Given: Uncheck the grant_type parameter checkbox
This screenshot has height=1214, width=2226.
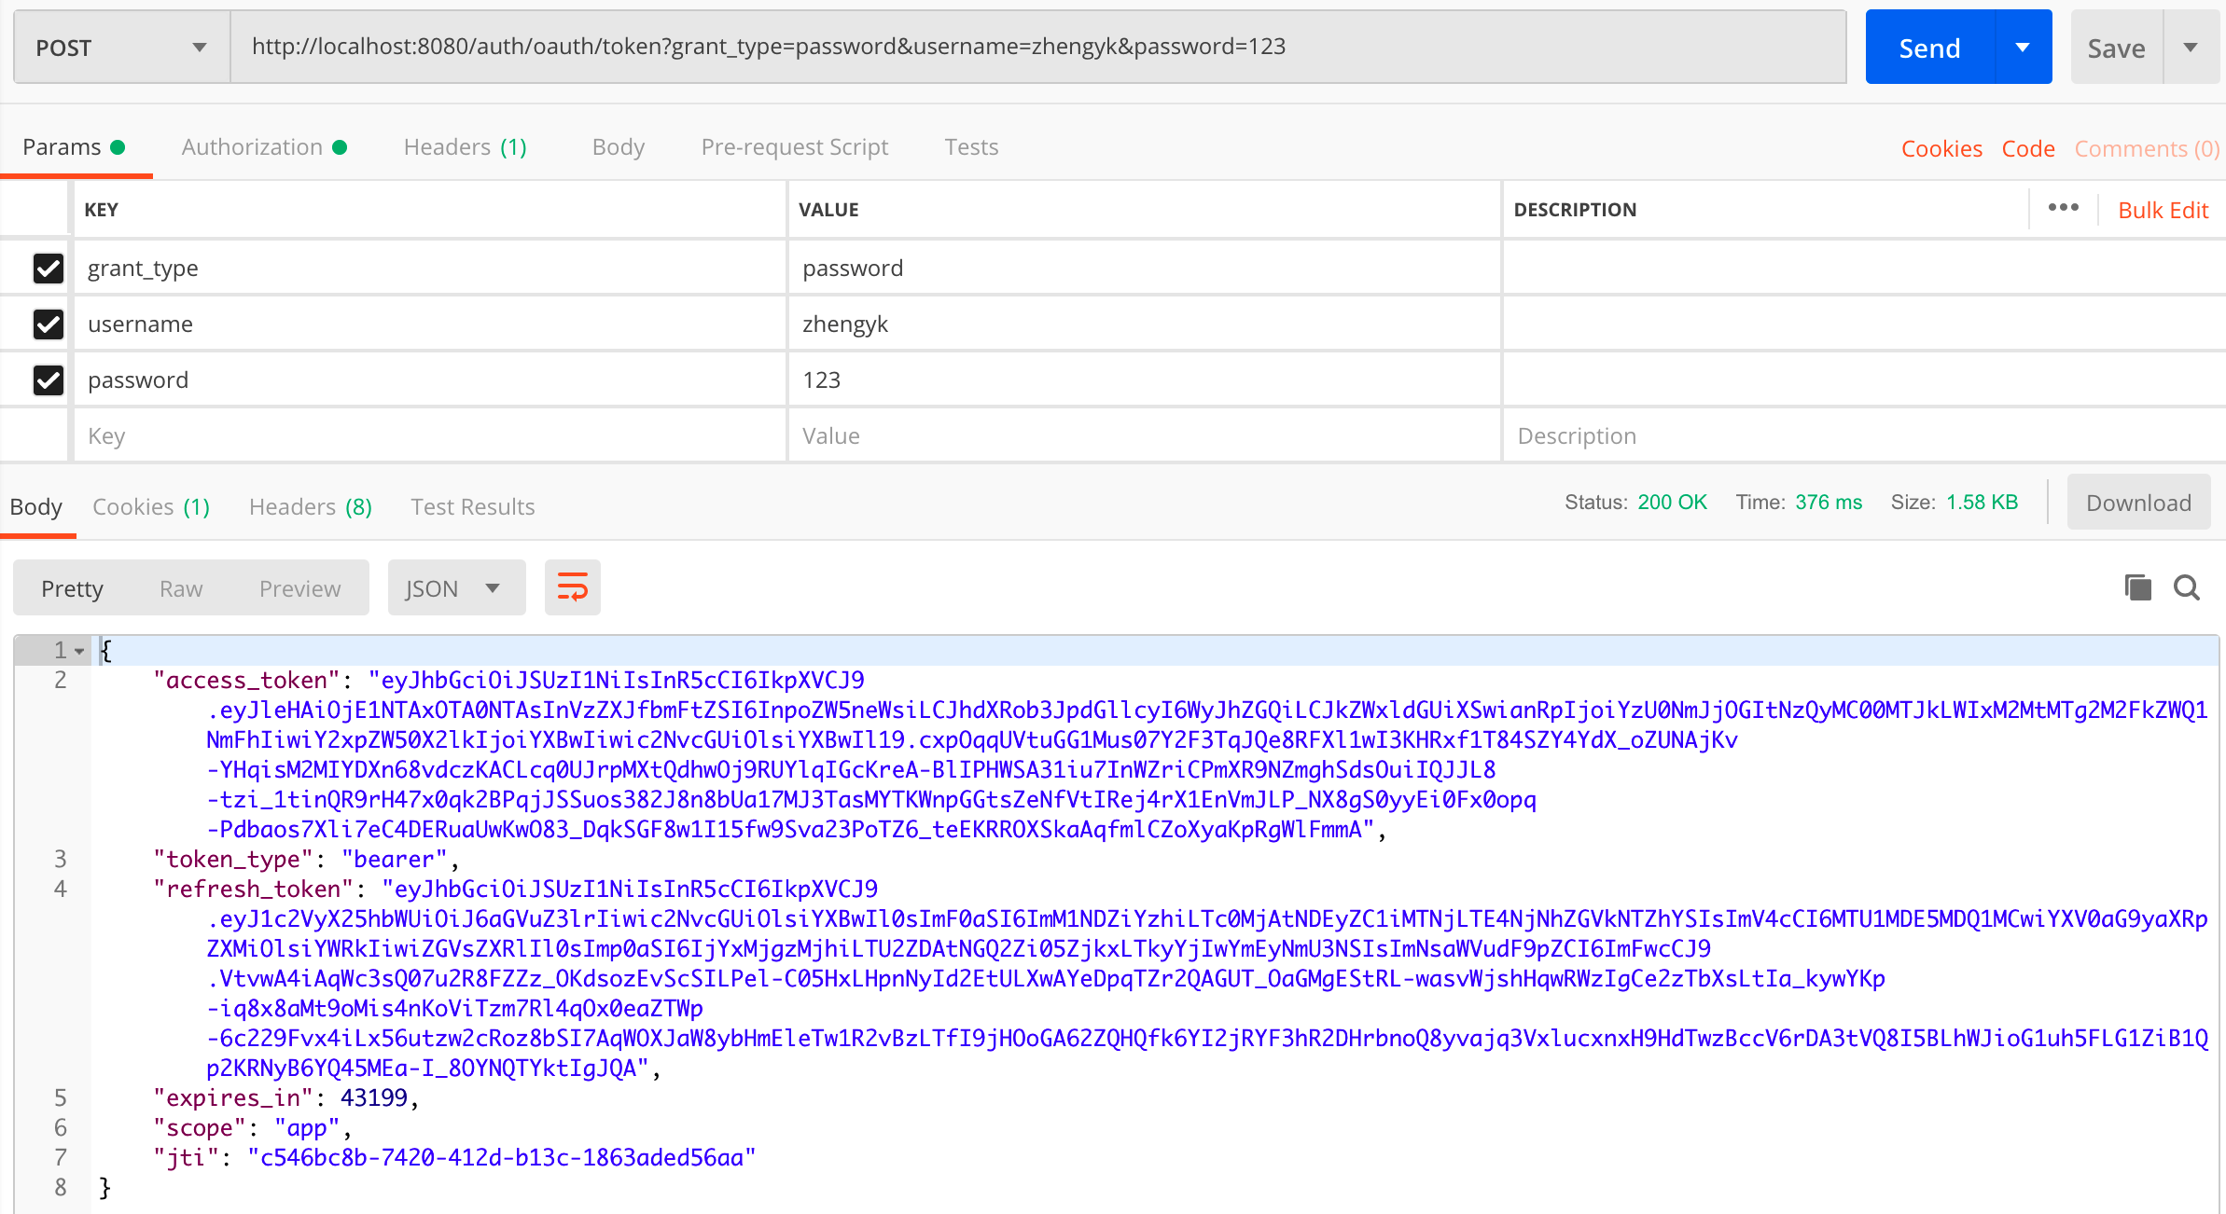Looking at the screenshot, I should [49, 269].
